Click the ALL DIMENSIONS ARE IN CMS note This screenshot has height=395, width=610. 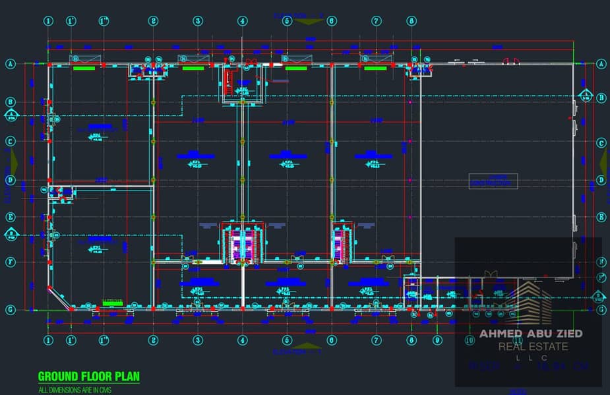[x=75, y=390]
